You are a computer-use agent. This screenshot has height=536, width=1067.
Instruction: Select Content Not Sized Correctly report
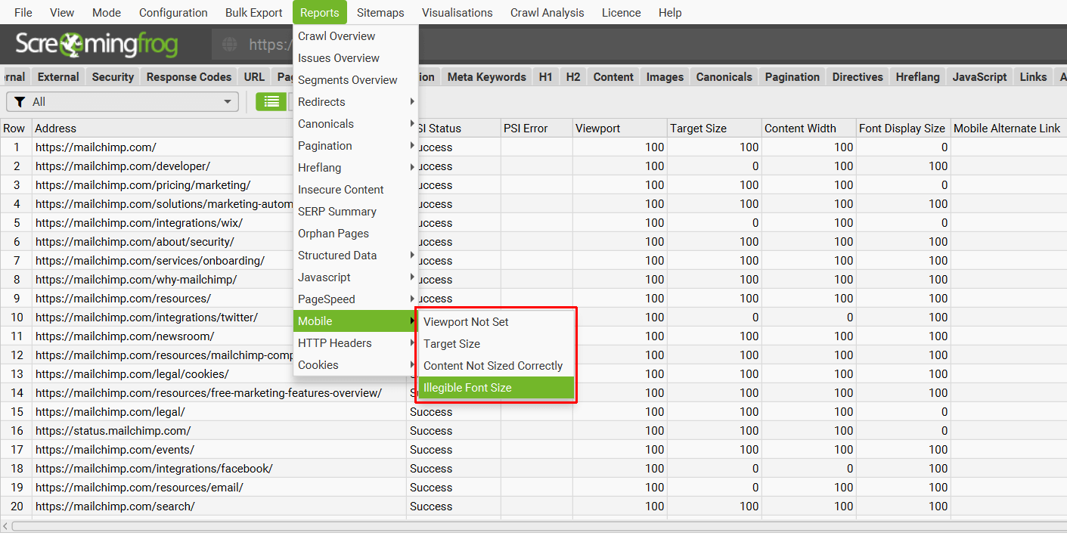coord(496,366)
